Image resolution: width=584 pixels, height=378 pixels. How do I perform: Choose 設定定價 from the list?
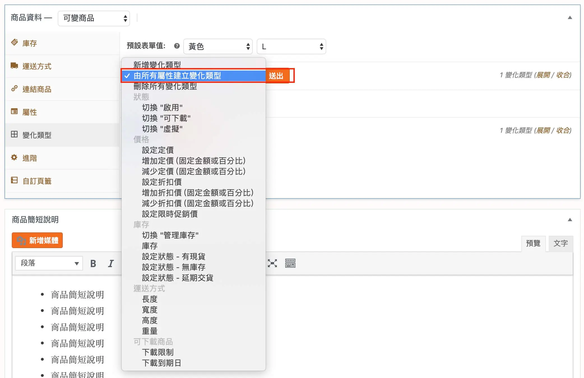click(193, 150)
